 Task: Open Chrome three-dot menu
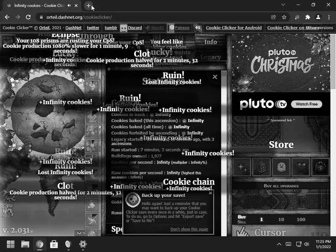329,17
